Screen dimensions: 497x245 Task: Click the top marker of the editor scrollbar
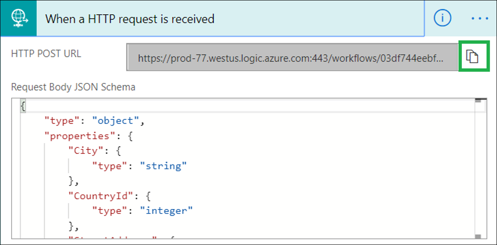478,101
